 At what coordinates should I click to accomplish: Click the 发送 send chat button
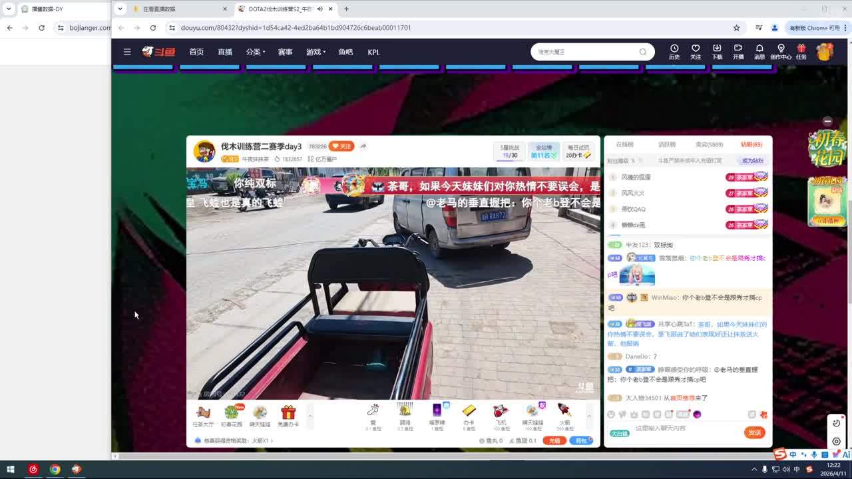[754, 432]
